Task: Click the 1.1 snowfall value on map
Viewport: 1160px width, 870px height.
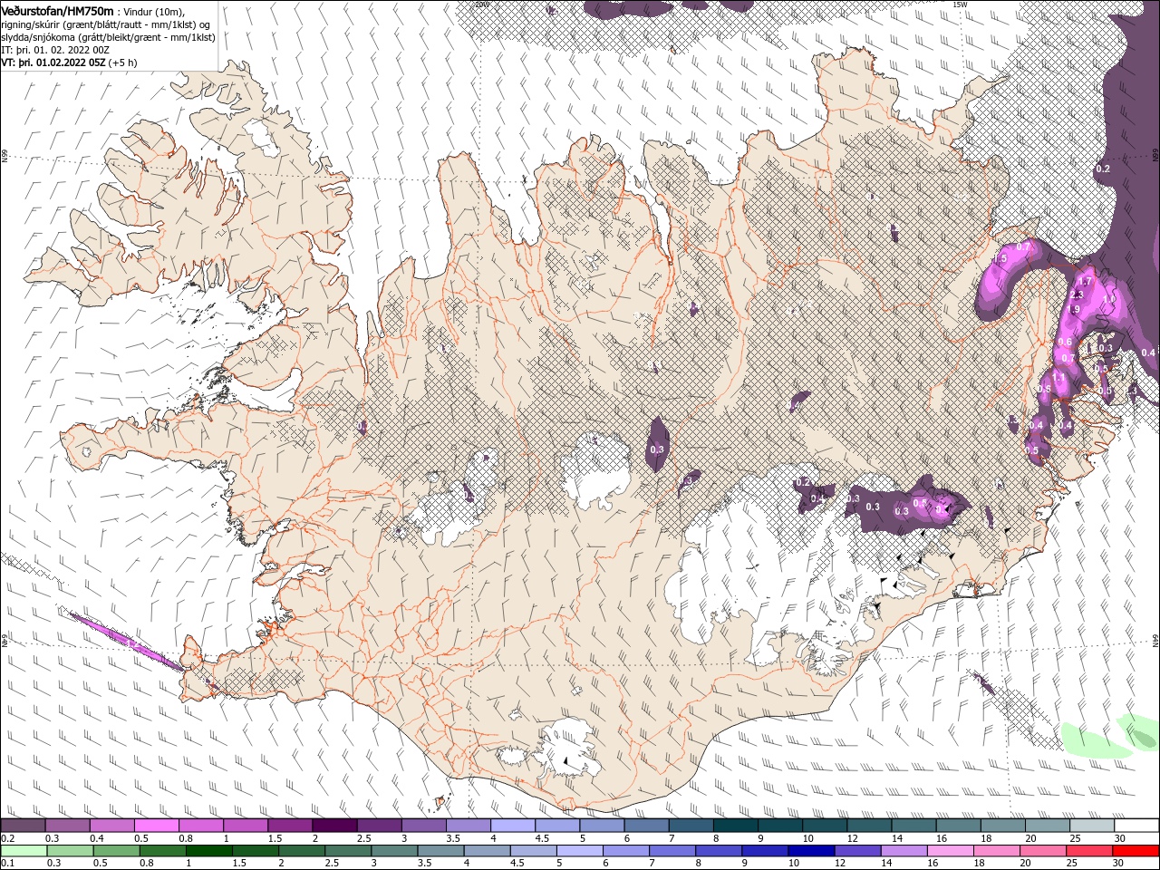Action: click(x=1058, y=376)
